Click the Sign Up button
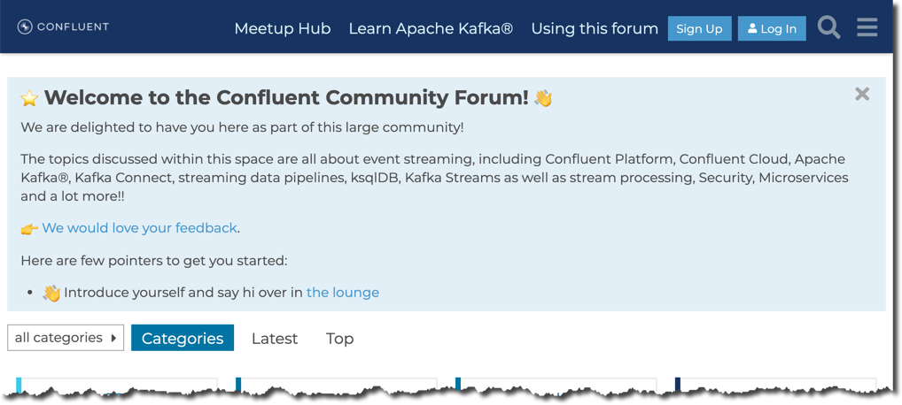 click(x=699, y=28)
